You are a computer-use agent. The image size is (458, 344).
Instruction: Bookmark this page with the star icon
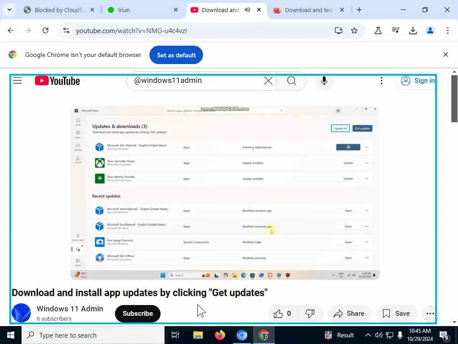coord(354,30)
